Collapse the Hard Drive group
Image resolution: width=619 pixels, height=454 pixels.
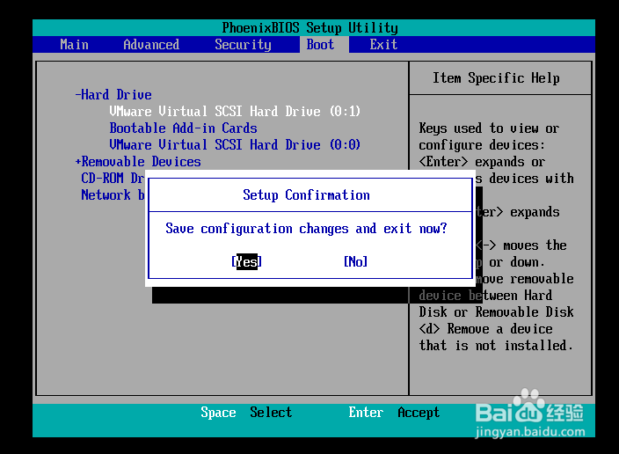pyautogui.click(x=113, y=95)
